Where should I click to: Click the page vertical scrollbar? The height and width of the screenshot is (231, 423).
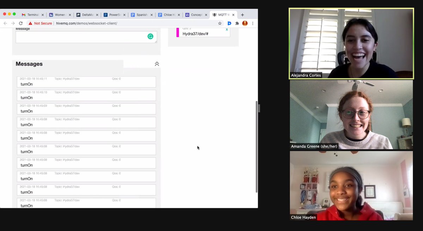coord(256,147)
